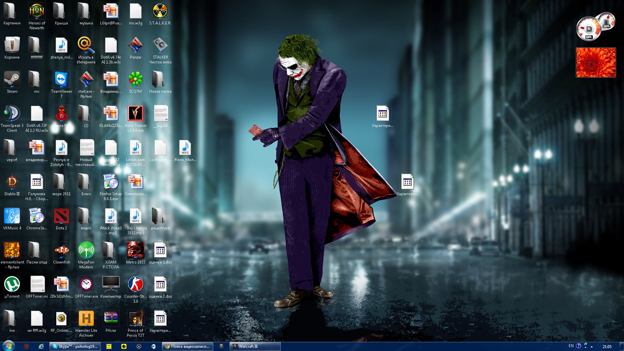Open the __log.txt file
This screenshot has width=624, height=351.
160,116
